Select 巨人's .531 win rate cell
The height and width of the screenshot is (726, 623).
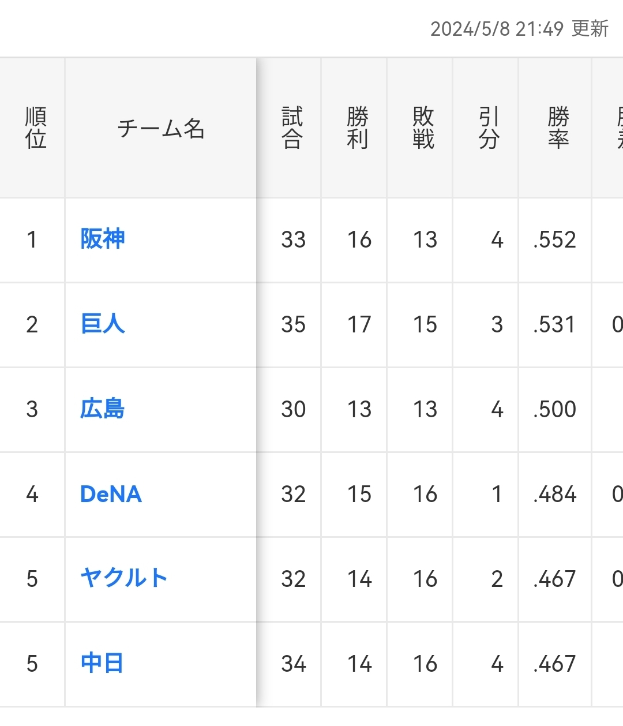tap(555, 324)
